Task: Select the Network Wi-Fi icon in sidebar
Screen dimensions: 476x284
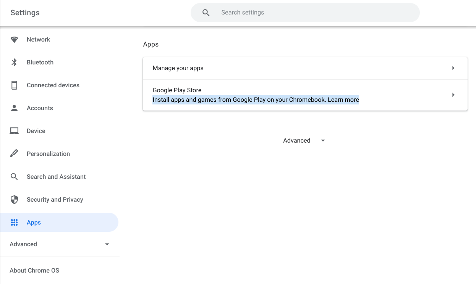Action: 14,39
